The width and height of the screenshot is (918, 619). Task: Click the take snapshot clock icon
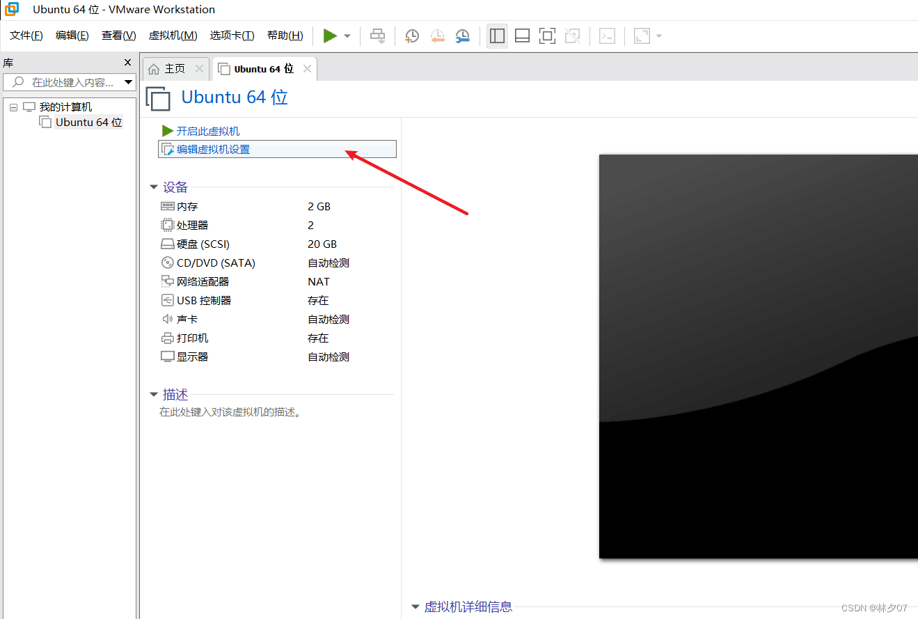(411, 36)
